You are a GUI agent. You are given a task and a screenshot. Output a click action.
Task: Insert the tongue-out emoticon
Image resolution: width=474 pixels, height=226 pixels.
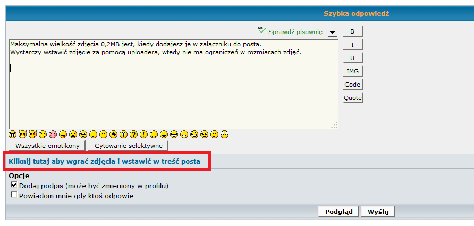pos(63,133)
